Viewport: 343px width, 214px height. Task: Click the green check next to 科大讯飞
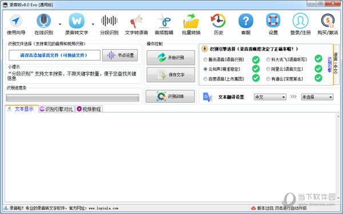pyautogui.click(x=318, y=59)
